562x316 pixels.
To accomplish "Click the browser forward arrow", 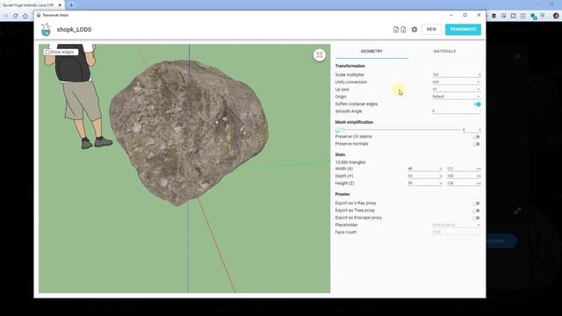I will coord(6,16).
